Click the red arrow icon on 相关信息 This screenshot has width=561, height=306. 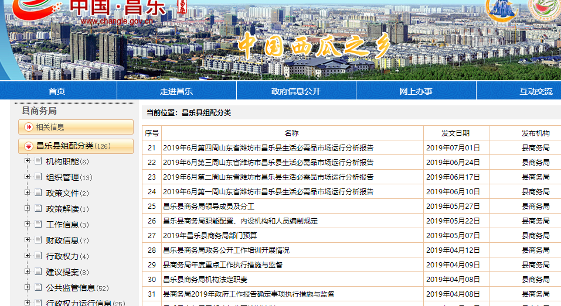coord(28,127)
